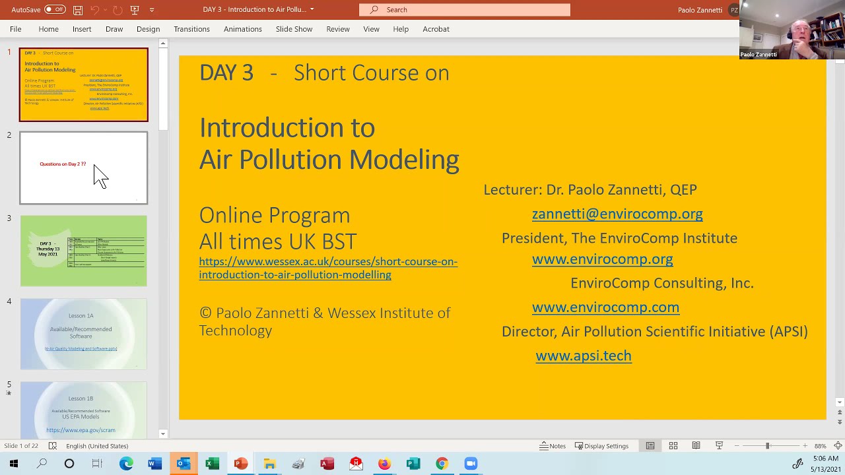The height and width of the screenshot is (475, 845).
Task: Switch to the Home tab
Action: [48, 29]
